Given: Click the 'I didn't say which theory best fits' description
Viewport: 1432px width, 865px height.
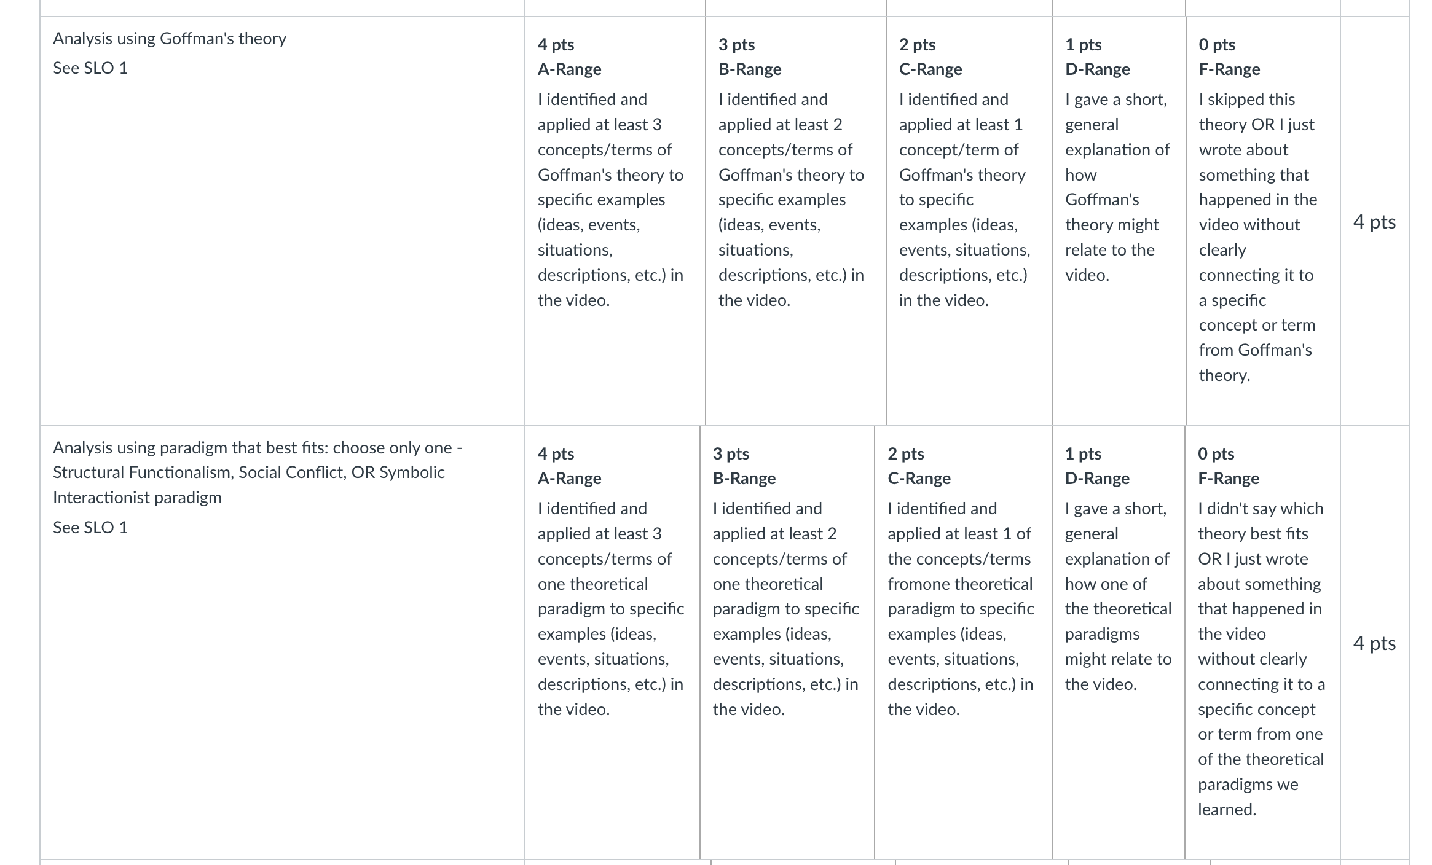Looking at the screenshot, I should (1261, 659).
